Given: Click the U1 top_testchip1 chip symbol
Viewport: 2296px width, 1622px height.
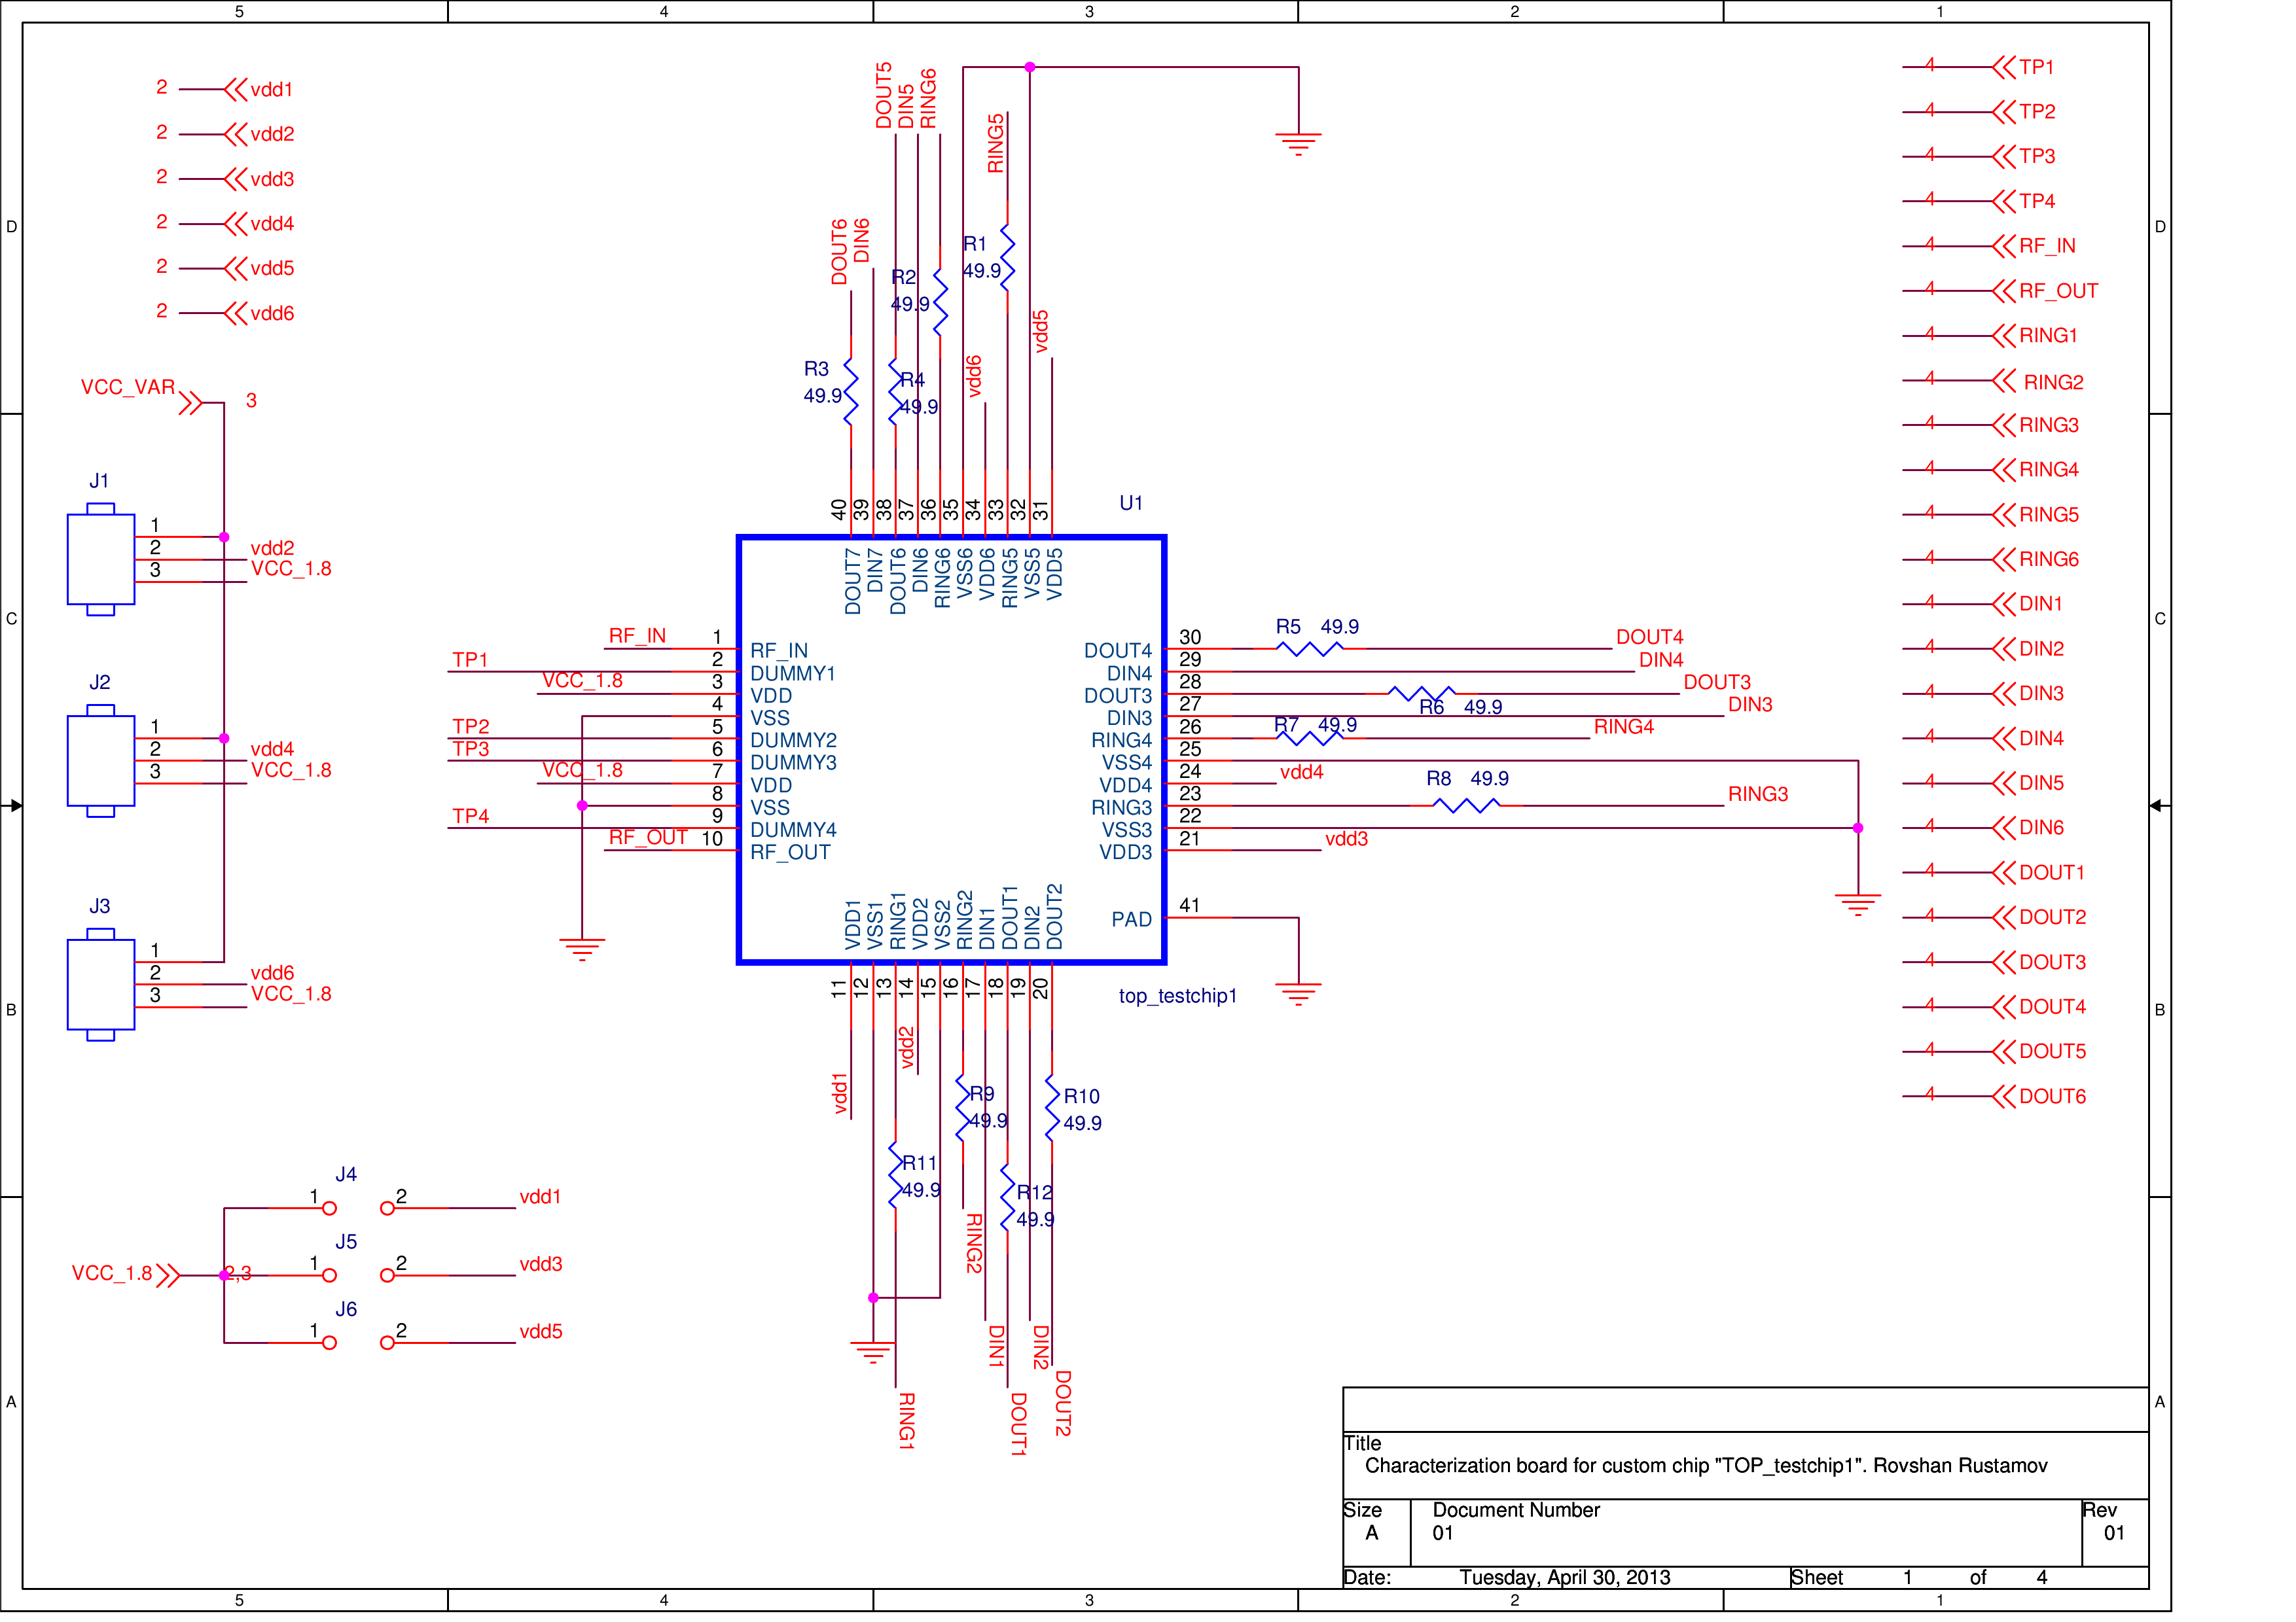Looking at the screenshot, I should [951, 750].
